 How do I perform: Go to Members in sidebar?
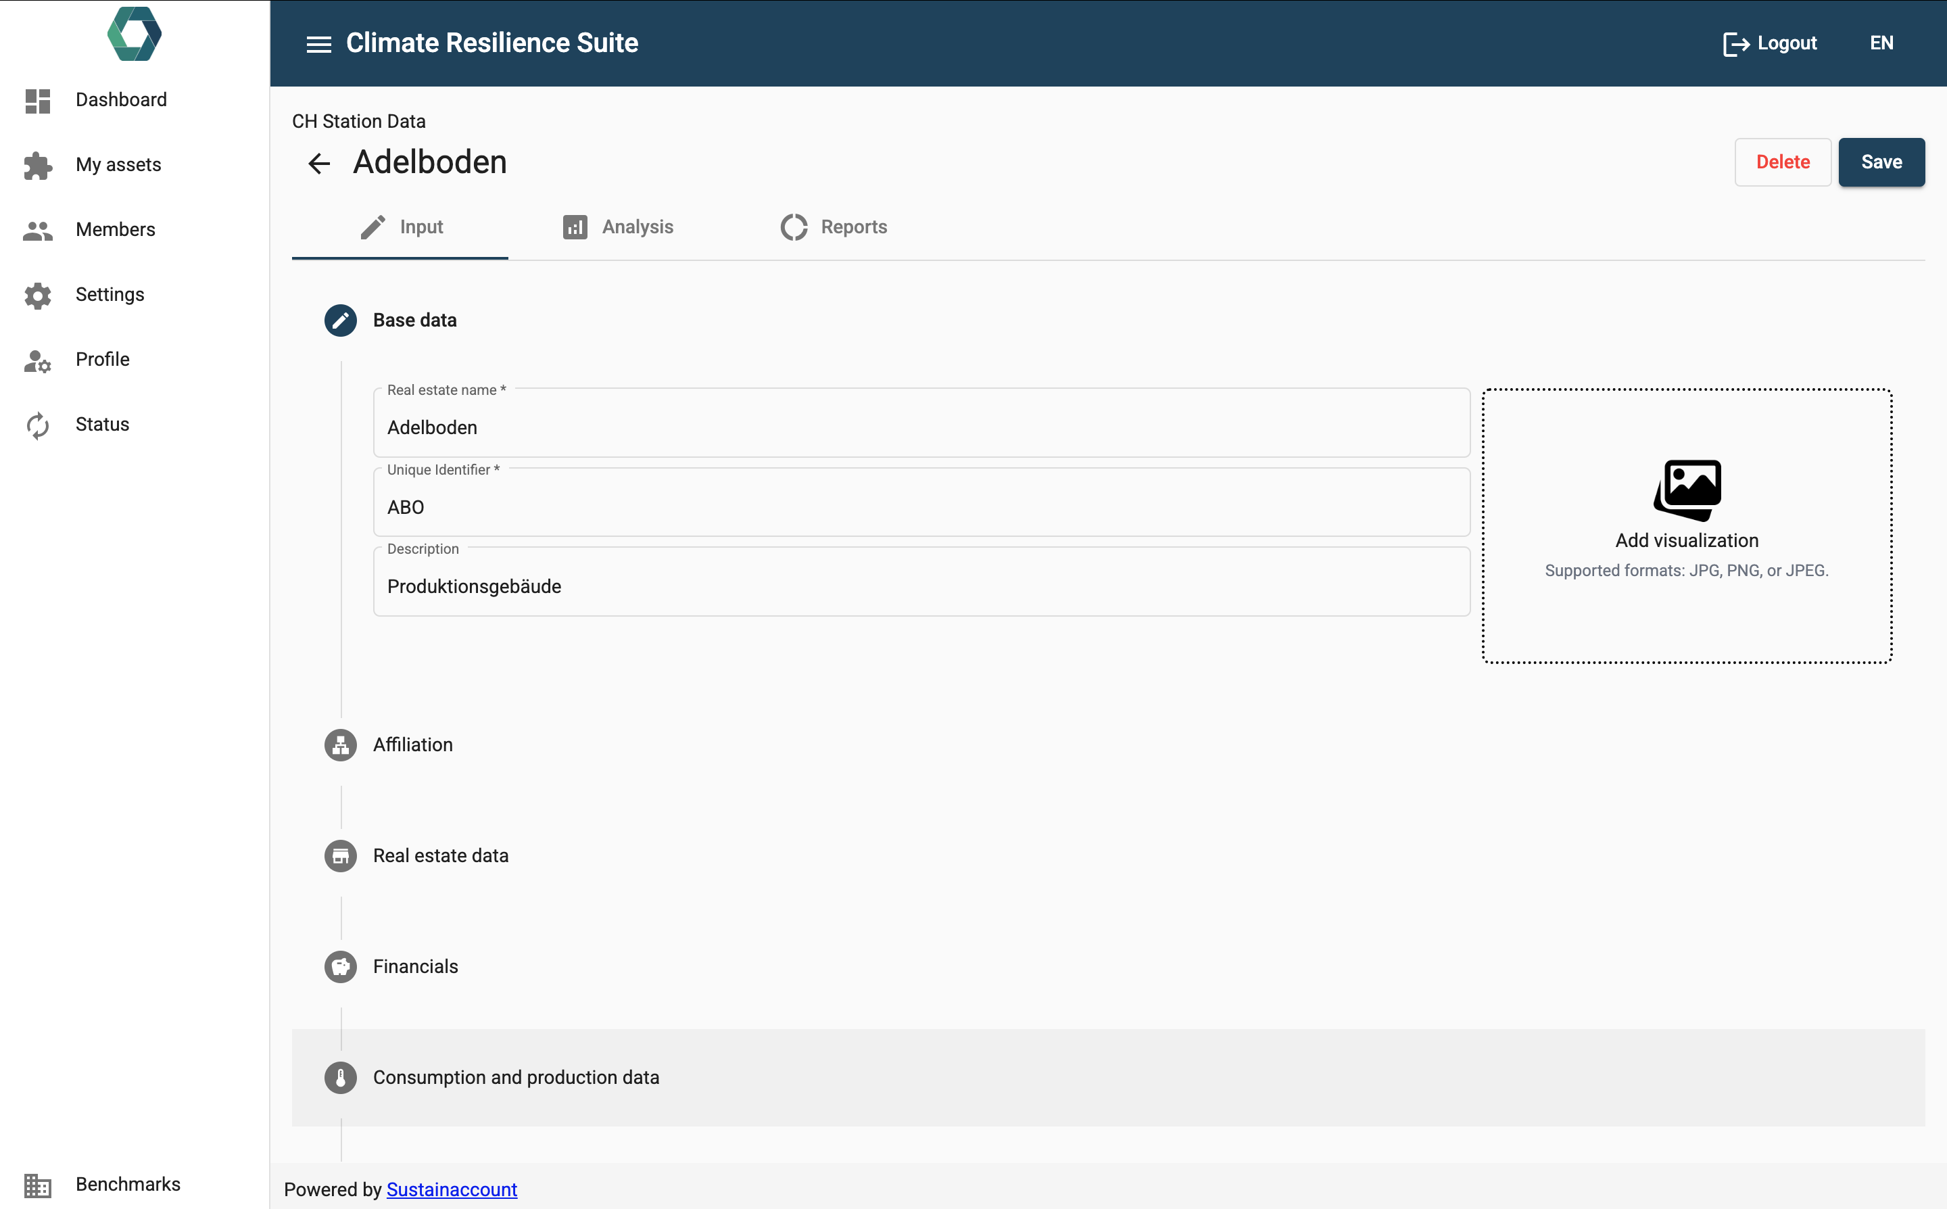pyautogui.click(x=115, y=229)
